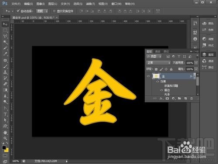218x164 pixels.
Task: Add a layer mask
Action: (x=167, y=99)
